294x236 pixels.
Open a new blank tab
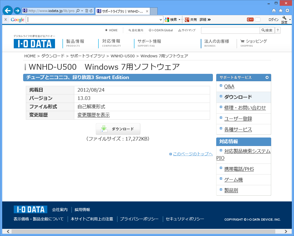[x=154, y=11]
